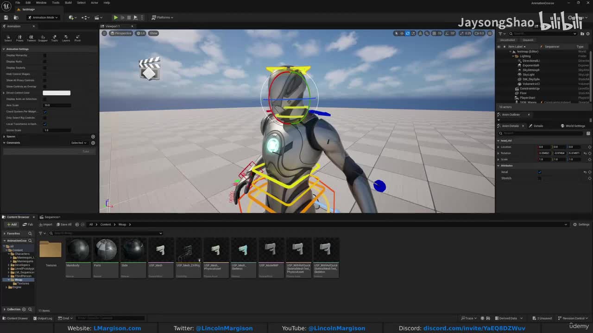The image size is (593, 333).
Task: Click the Driven Control Color swatch
Action: pyautogui.click(x=57, y=93)
